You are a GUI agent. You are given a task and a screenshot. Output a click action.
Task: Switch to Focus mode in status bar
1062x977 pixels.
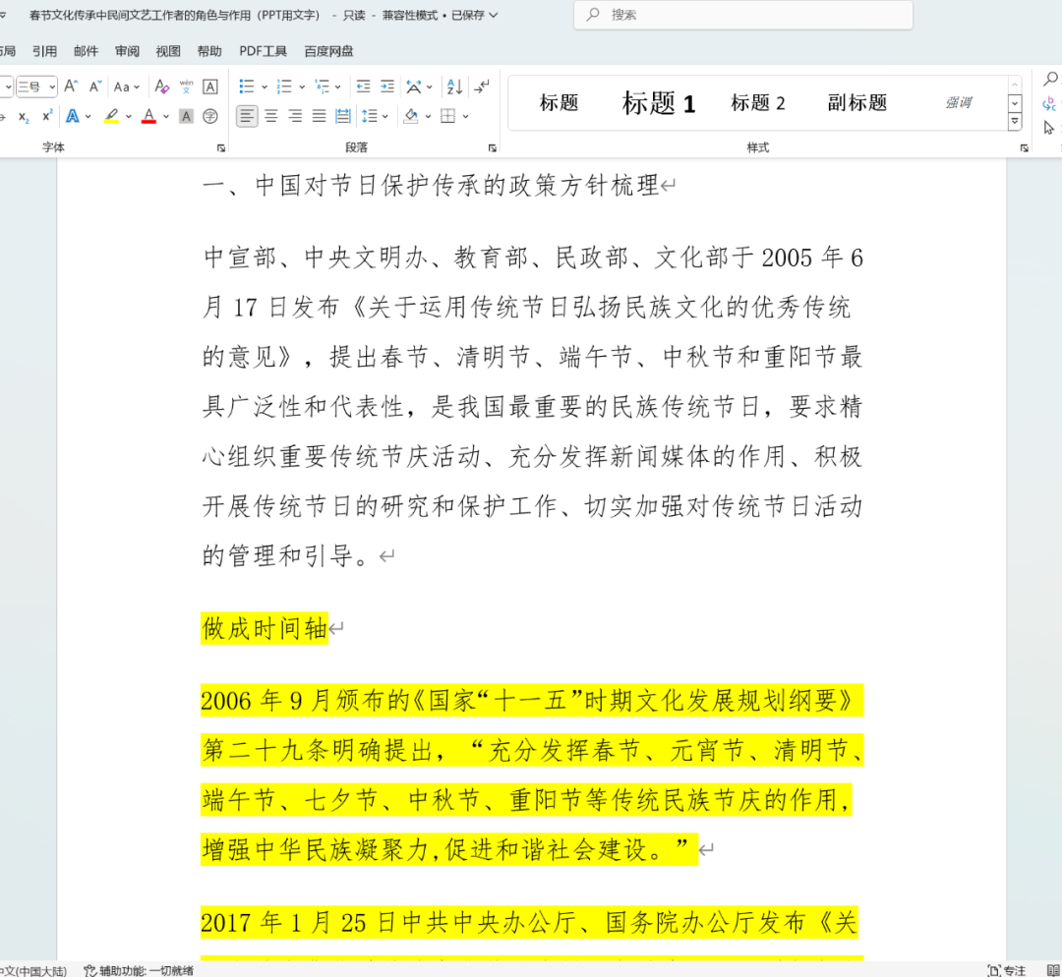[x=1007, y=970]
